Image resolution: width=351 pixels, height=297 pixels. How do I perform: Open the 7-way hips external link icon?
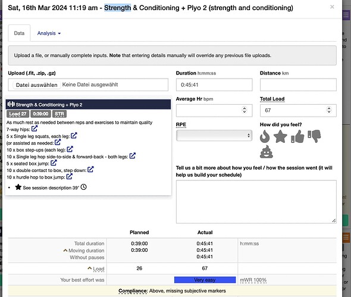click(x=35, y=129)
